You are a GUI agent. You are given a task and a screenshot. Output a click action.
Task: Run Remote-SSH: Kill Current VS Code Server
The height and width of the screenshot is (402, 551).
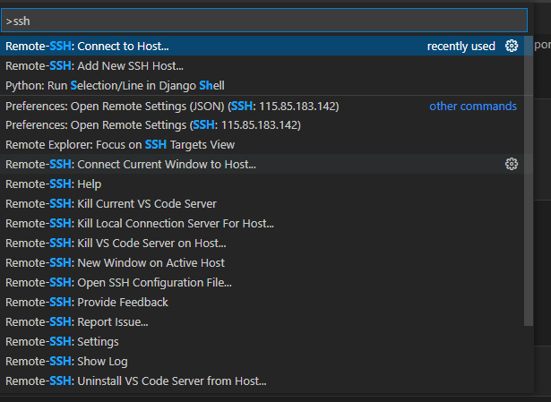[262, 203]
